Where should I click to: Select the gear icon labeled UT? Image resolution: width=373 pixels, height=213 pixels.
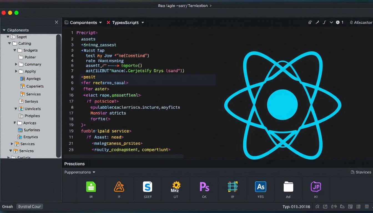176,187
